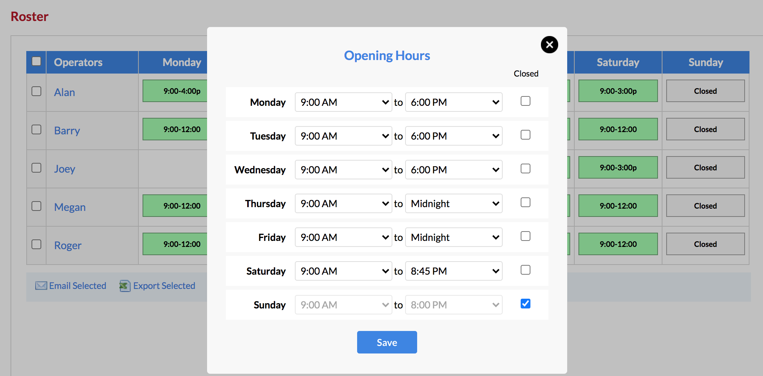Click the Email Selected link

(78, 286)
